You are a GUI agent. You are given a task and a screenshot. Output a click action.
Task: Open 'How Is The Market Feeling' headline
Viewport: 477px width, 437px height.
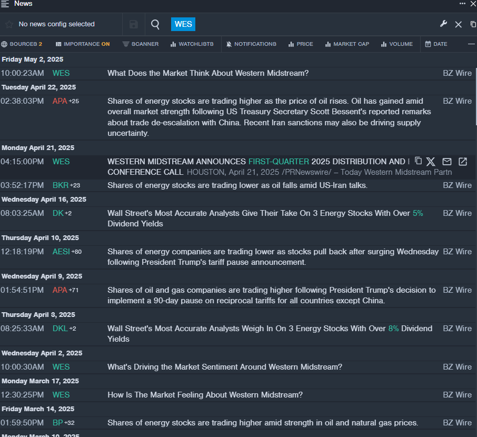[x=205, y=395]
